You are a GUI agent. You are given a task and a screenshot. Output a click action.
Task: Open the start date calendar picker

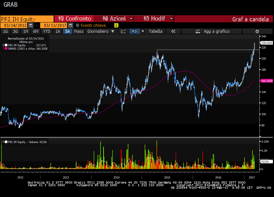point(31,25)
